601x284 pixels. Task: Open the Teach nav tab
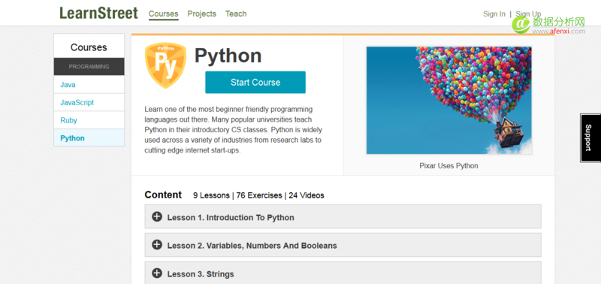click(x=236, y=14)
